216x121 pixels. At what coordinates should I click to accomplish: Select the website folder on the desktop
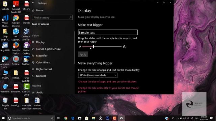5,5
